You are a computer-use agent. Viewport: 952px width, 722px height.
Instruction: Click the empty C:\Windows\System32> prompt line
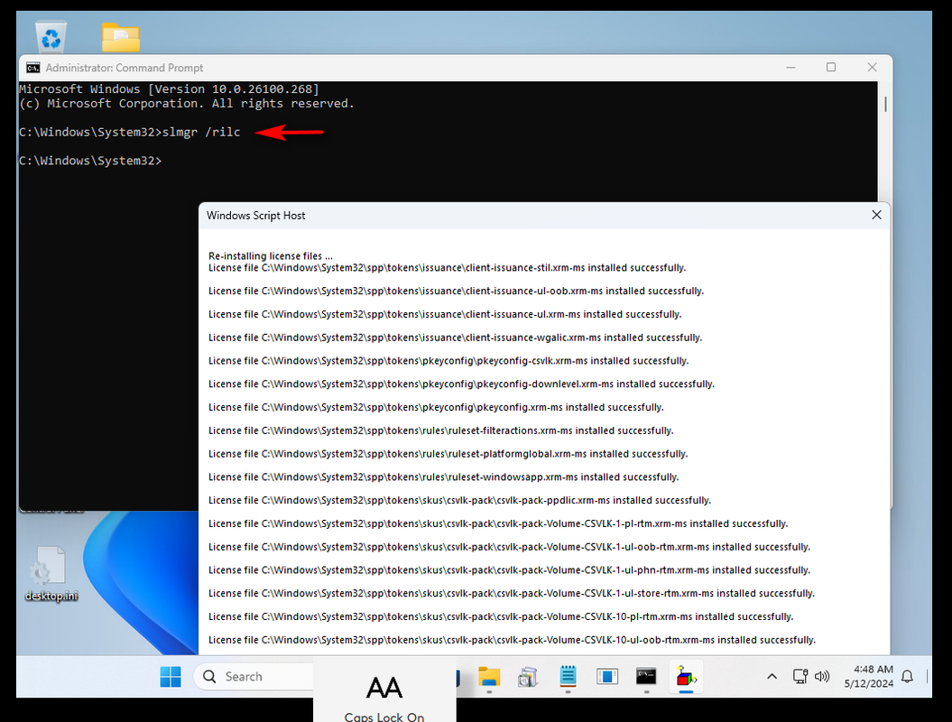(90, 161)
